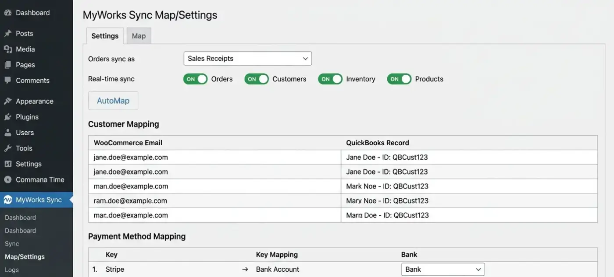This screenshot has width=614, height=277.
Task: Click the MyWorks Sync logo icon
Action: pos(7,200)
